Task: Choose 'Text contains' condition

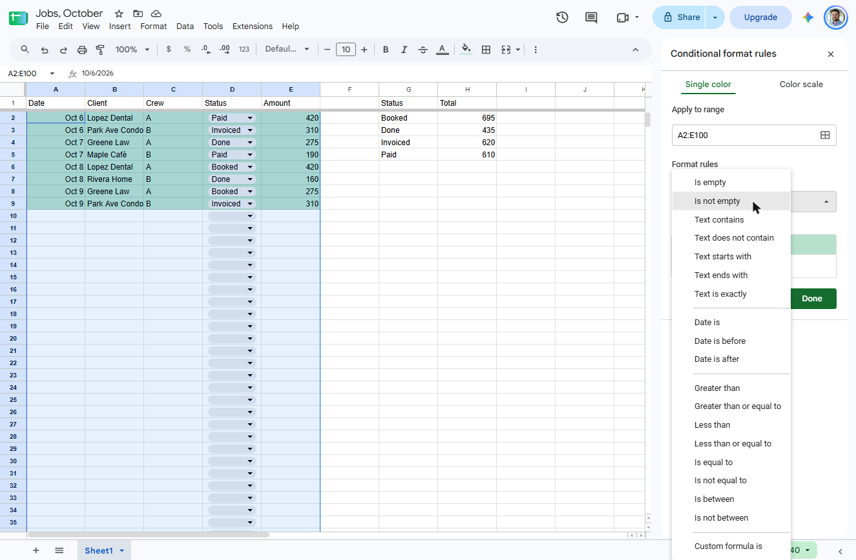Action: pyautogui.click(x=731, y=220)
